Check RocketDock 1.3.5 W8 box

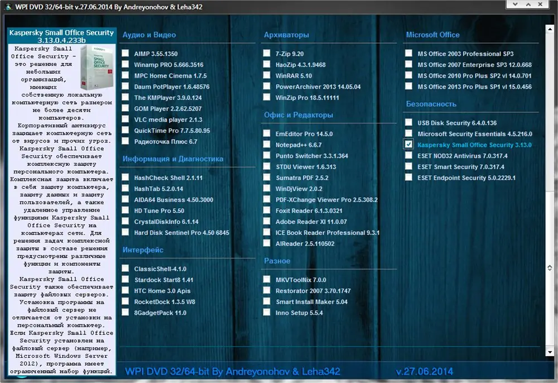click(125, 301)
